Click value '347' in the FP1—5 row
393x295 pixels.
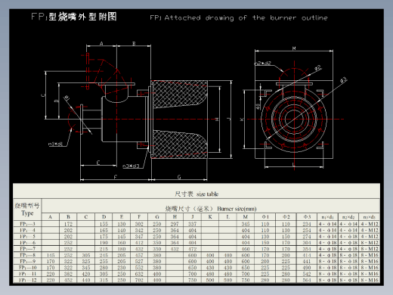click(139, 237)
